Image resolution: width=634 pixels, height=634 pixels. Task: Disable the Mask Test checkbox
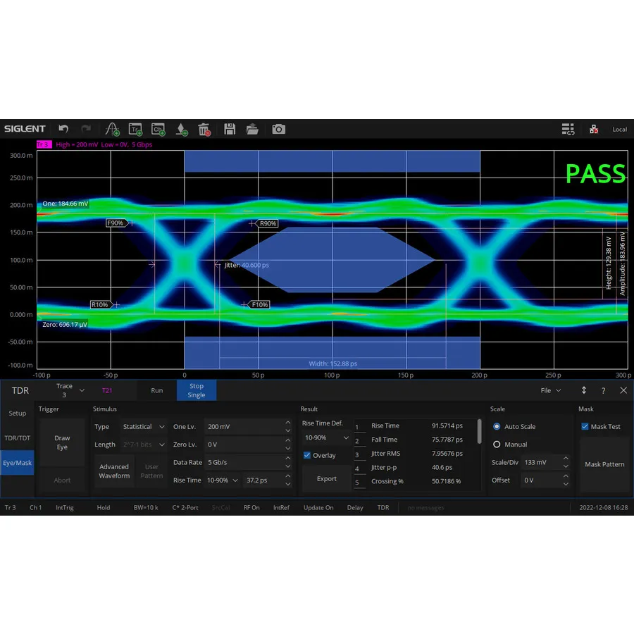tap(584, 425)
